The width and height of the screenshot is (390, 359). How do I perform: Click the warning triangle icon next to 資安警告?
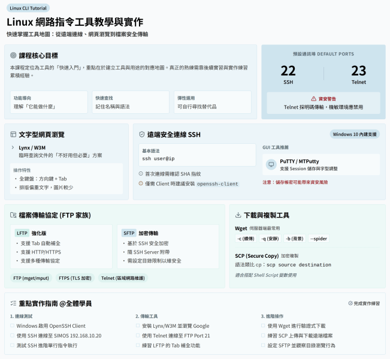314,99
